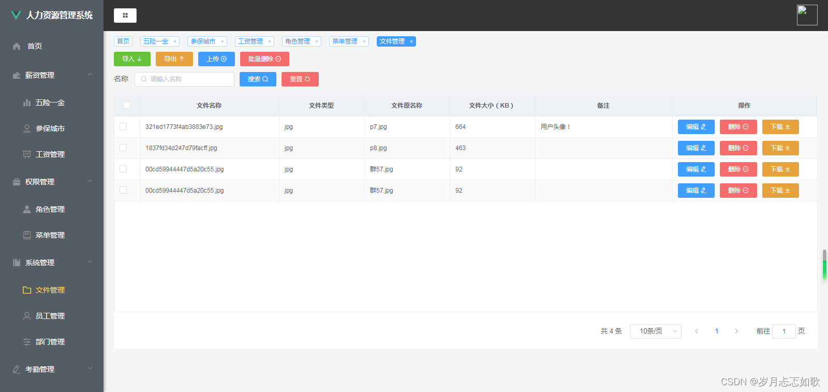Collapse the 系统管理 sidebar group

52,263
